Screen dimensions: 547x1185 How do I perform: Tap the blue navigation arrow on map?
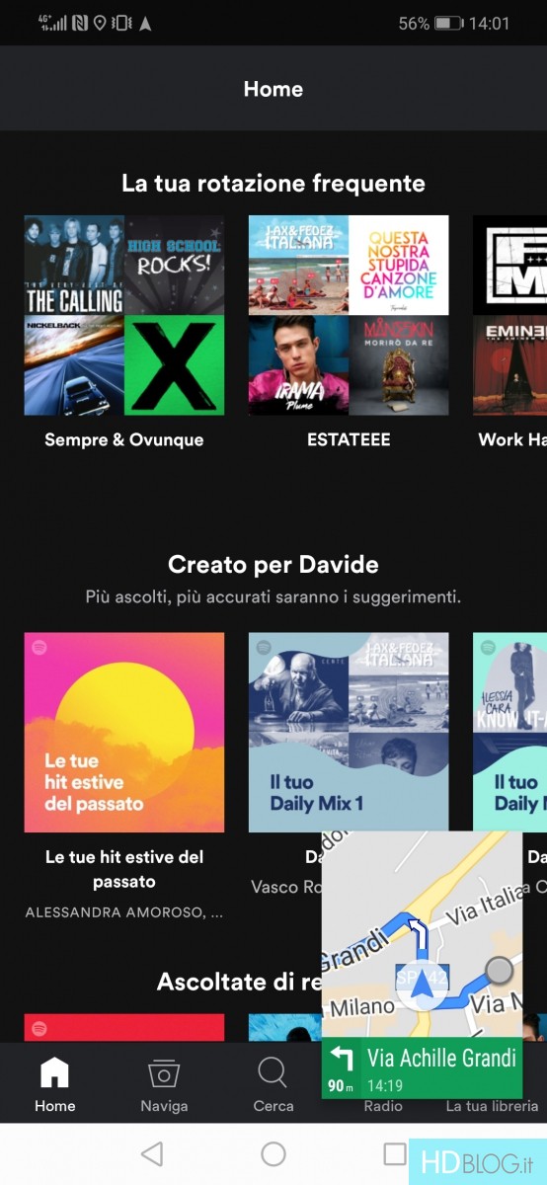click(423, 983)
